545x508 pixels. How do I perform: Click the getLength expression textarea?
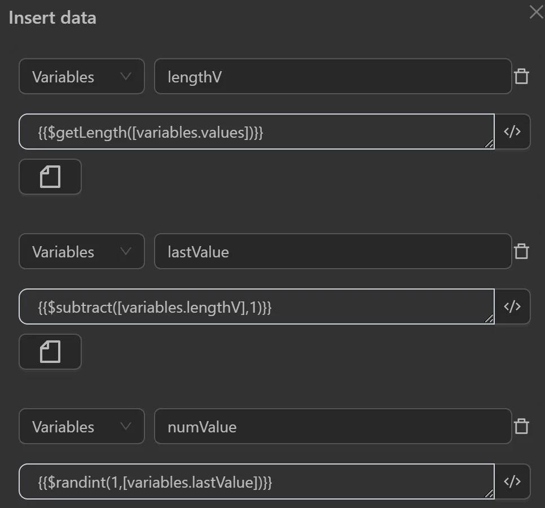coord(254,132)
